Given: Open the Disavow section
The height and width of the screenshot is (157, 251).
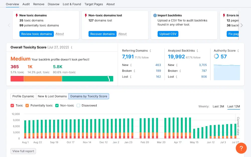Looking at the screenshot, I should 54,4.
